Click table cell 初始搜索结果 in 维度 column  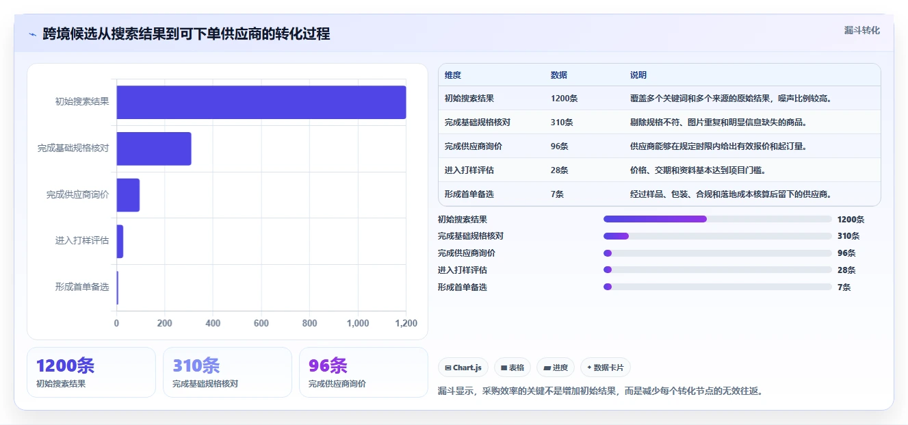[469, 99]
